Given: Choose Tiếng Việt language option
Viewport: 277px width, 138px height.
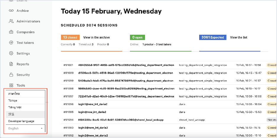Looking at the screenshot, I should click(15, 107).
